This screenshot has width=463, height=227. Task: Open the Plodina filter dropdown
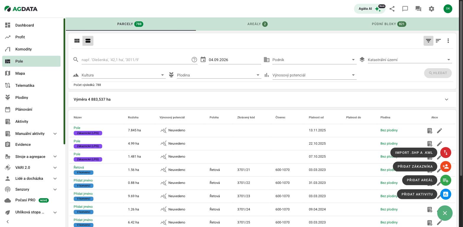(x=219, y=75)
